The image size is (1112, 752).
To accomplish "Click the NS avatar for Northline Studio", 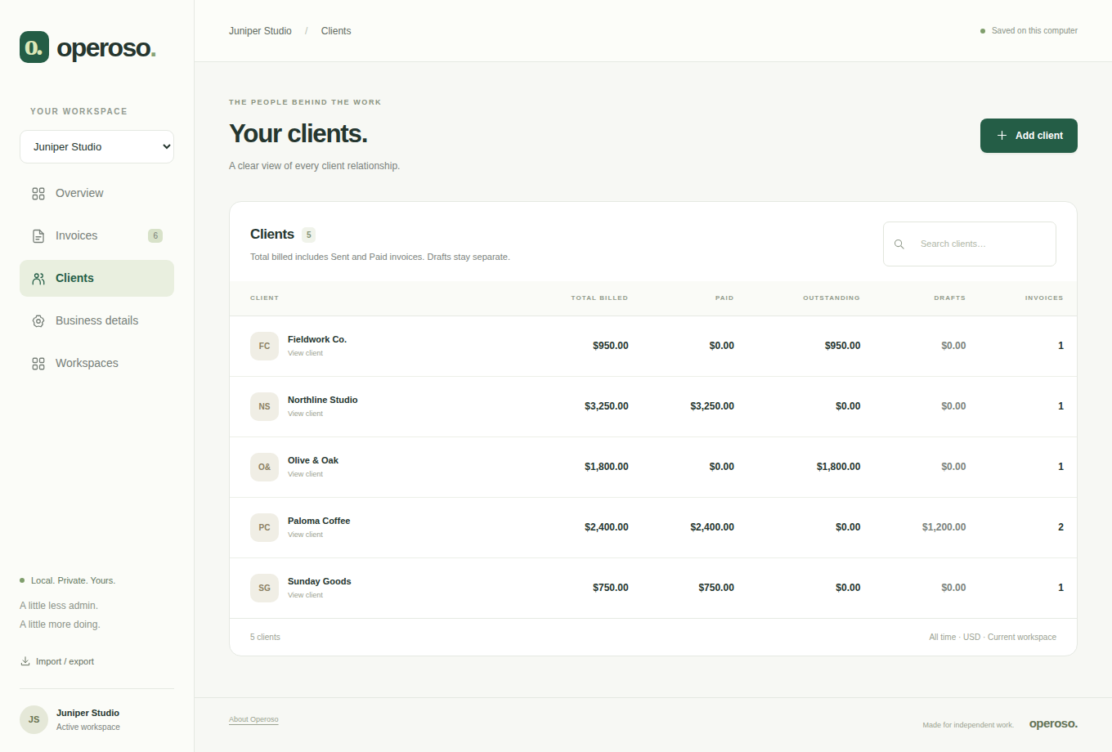I will pyautogui.click(x=264, y=406).
